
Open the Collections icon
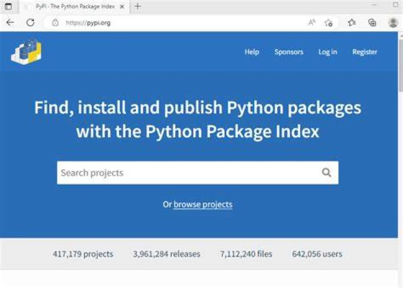372,22
